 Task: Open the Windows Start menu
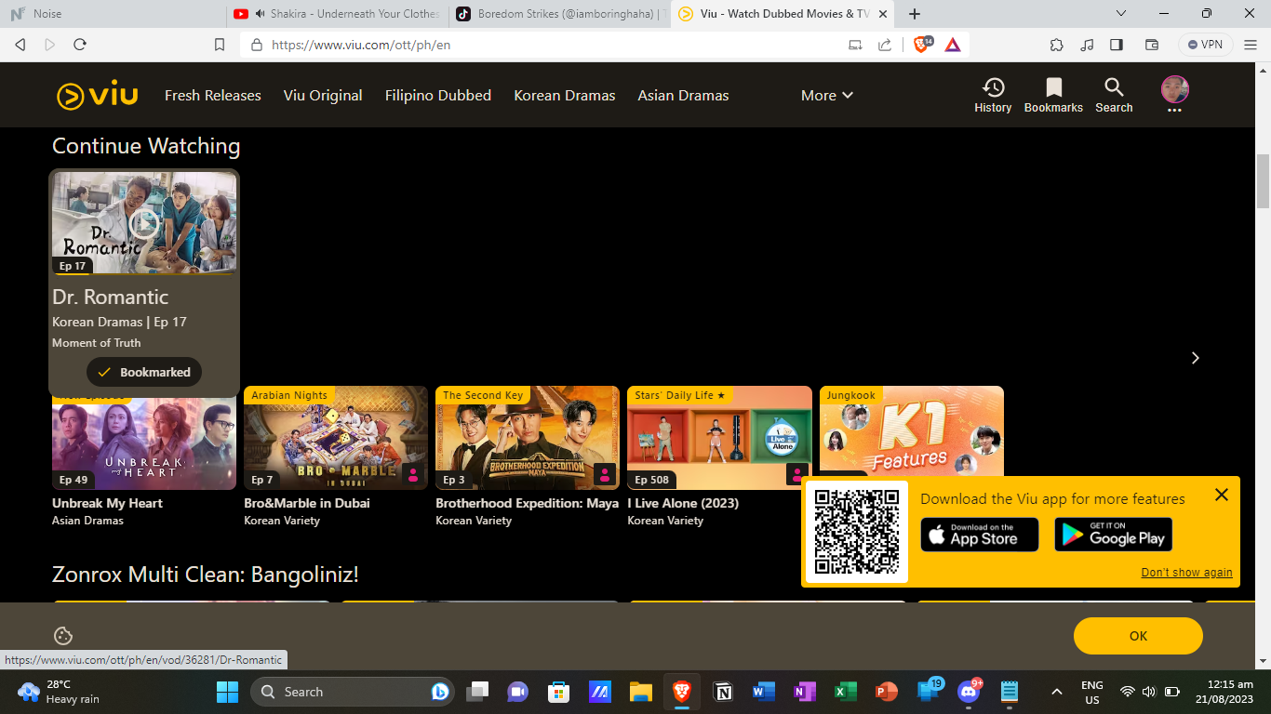(x=227, y=692)
